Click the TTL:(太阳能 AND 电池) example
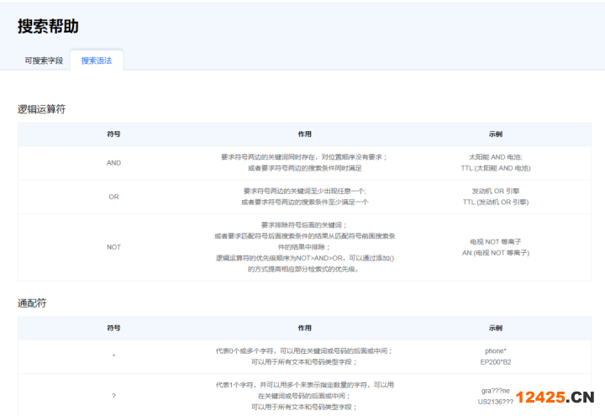 click(495, 168)
